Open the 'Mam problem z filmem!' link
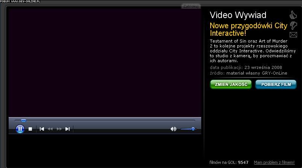 click(274, 162)
